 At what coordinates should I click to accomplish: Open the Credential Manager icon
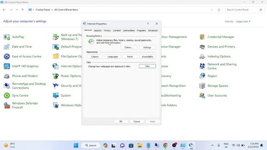(x=202, y=37)
